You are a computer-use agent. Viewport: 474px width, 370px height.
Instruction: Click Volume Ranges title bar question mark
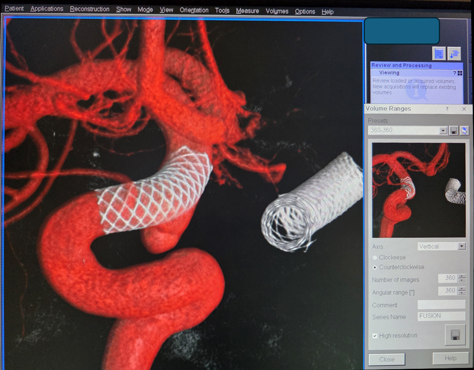[447, 109]
